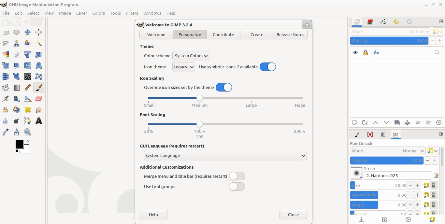Select the Rectangle Select tool
The image size is (445, 224).
click(x=6, y=32)
